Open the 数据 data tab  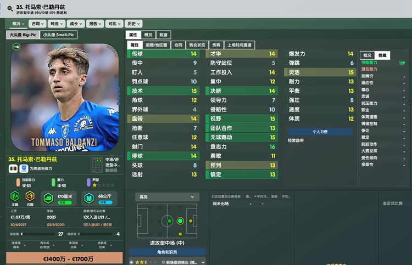click(x=164, y=35)
